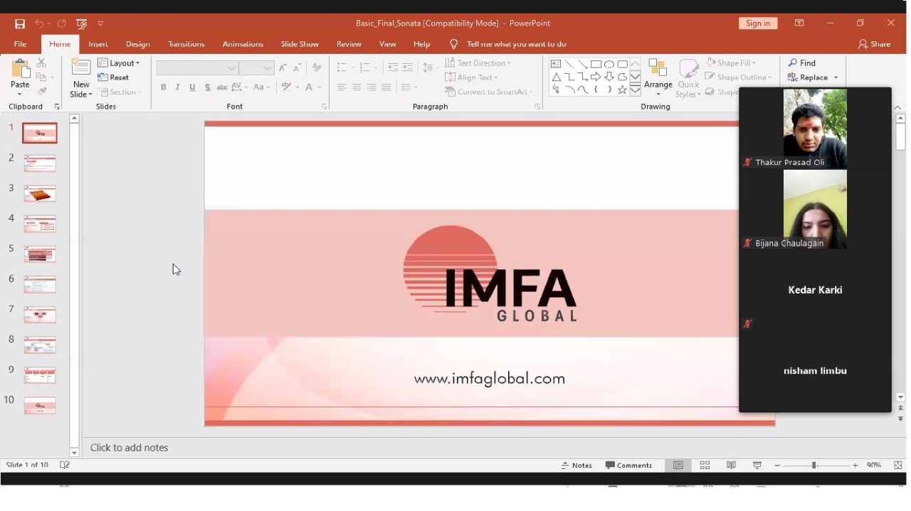Click the Reset slide button
911x511 pixels.
click(x=114, y=77)
